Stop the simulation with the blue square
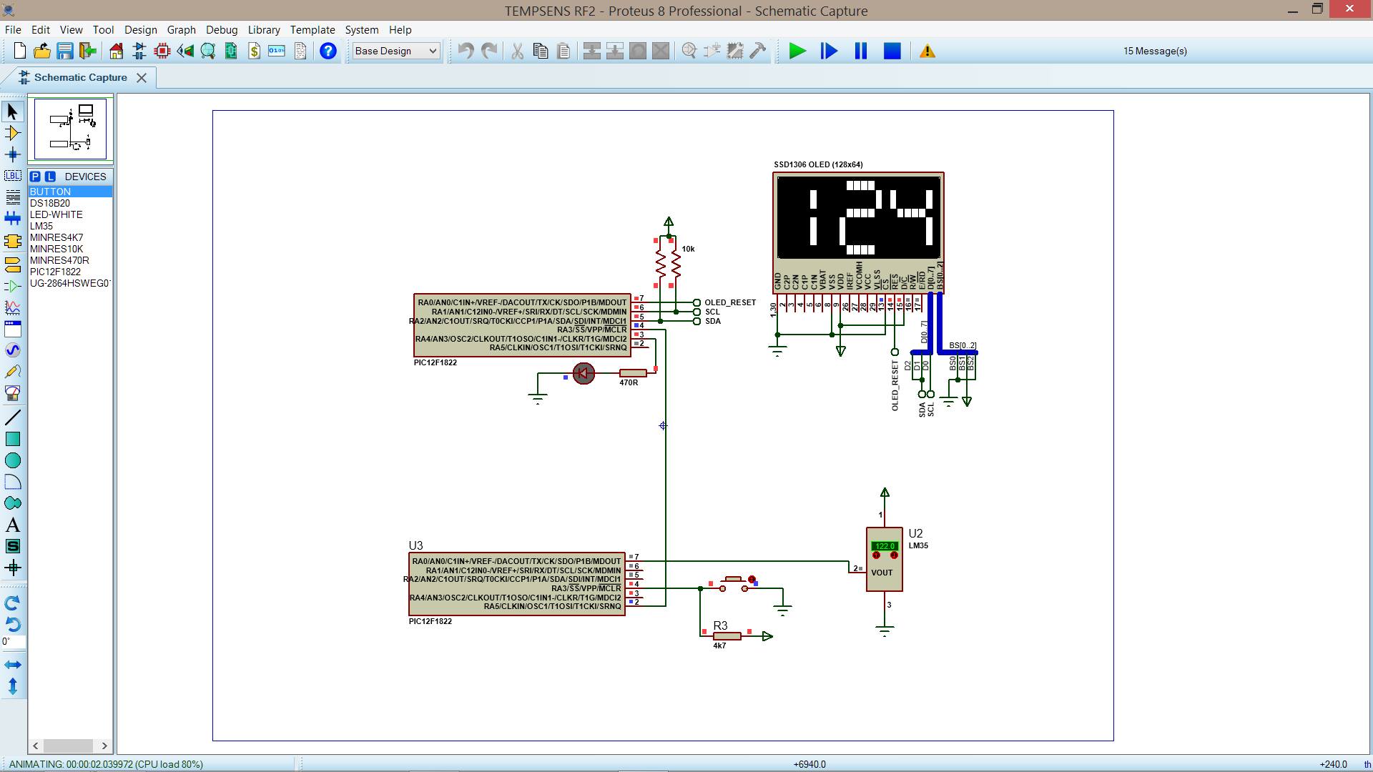 [892, 51]
